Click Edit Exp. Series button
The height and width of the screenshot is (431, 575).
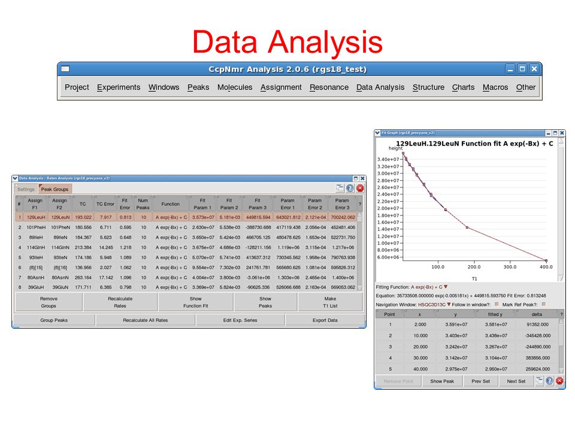tap(240, 320)
